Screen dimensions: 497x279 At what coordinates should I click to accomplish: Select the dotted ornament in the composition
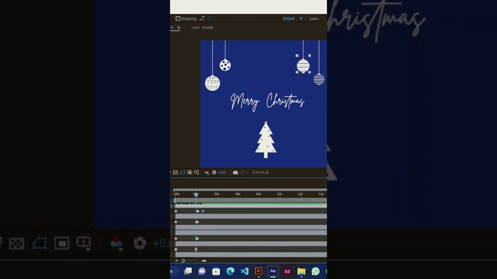point(225,65)
